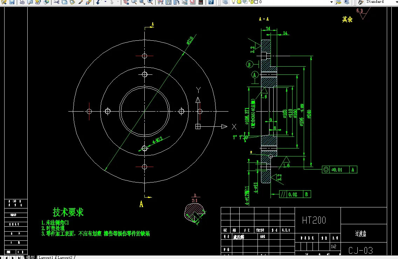This screenshot has height=259, width=398.
Task: Expand the Redo history dropdown arrow
Action: (x=118, y=1)
